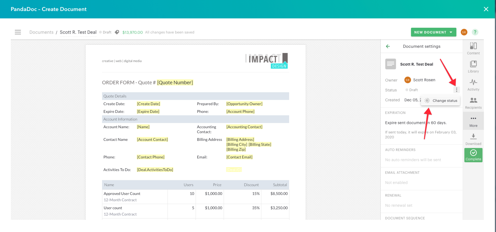Viewport: 496px width, 232px height.
Task: Click the [Name] token
Action: pos(143,127)
